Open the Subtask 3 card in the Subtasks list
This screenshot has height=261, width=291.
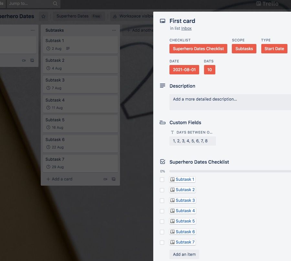pos(81,84)
